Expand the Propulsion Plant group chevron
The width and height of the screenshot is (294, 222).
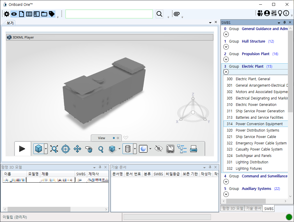226,60
